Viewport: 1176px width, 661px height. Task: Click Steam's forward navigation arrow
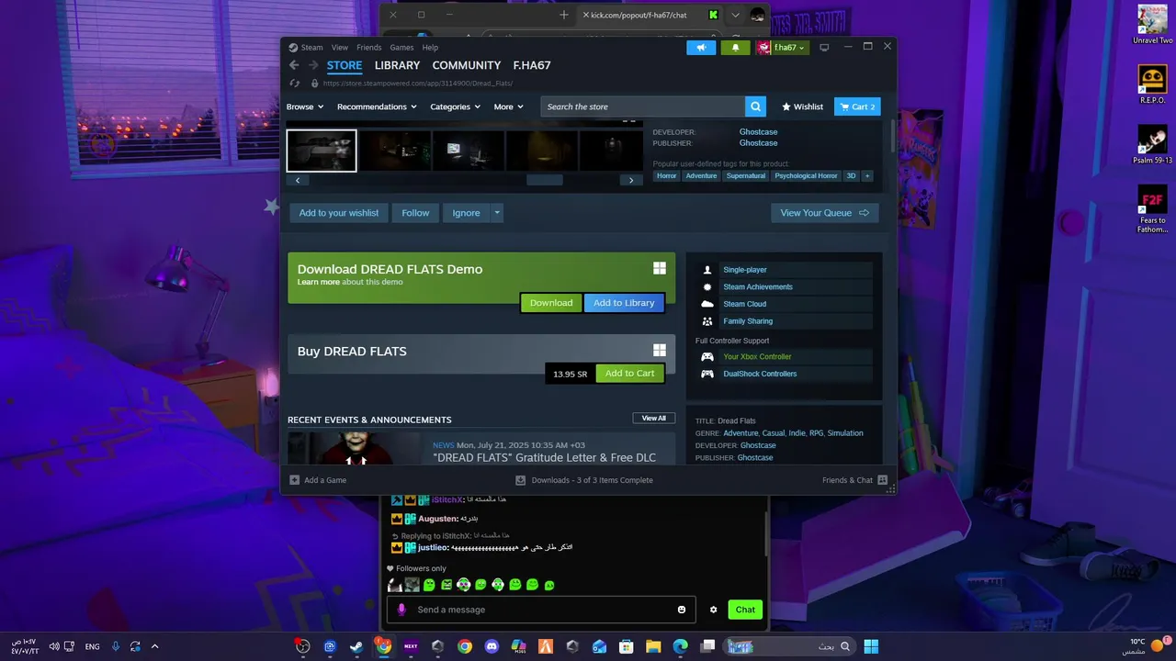pyautogui.click(x=313, y=65)
